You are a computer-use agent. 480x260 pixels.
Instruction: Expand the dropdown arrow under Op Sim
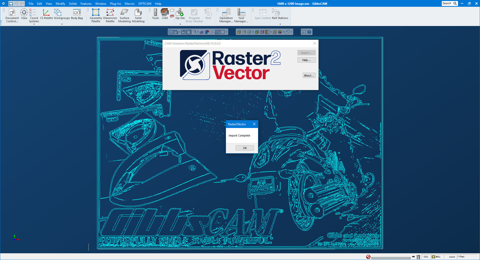click(x=180, y=24)
